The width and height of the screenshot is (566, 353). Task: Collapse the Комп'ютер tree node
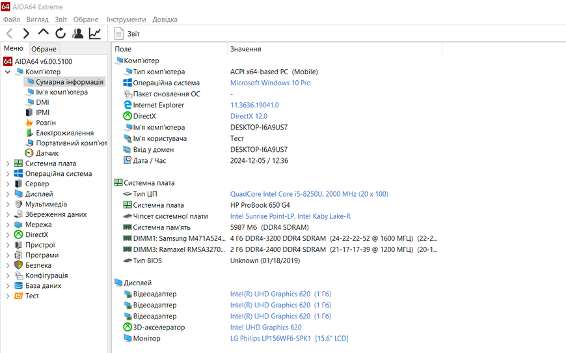click(8, 72)
